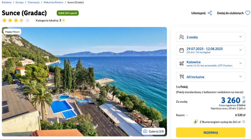Click the cutlery icon in the All inclusive field
Screen dimensions: 251x139
tap(182, 77)
